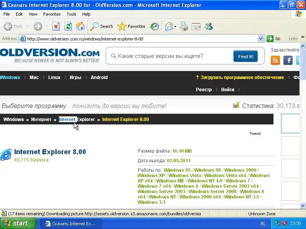306x229 pixels.
Task: Click the OldVersion.com logo
Action: pos(50,55)
